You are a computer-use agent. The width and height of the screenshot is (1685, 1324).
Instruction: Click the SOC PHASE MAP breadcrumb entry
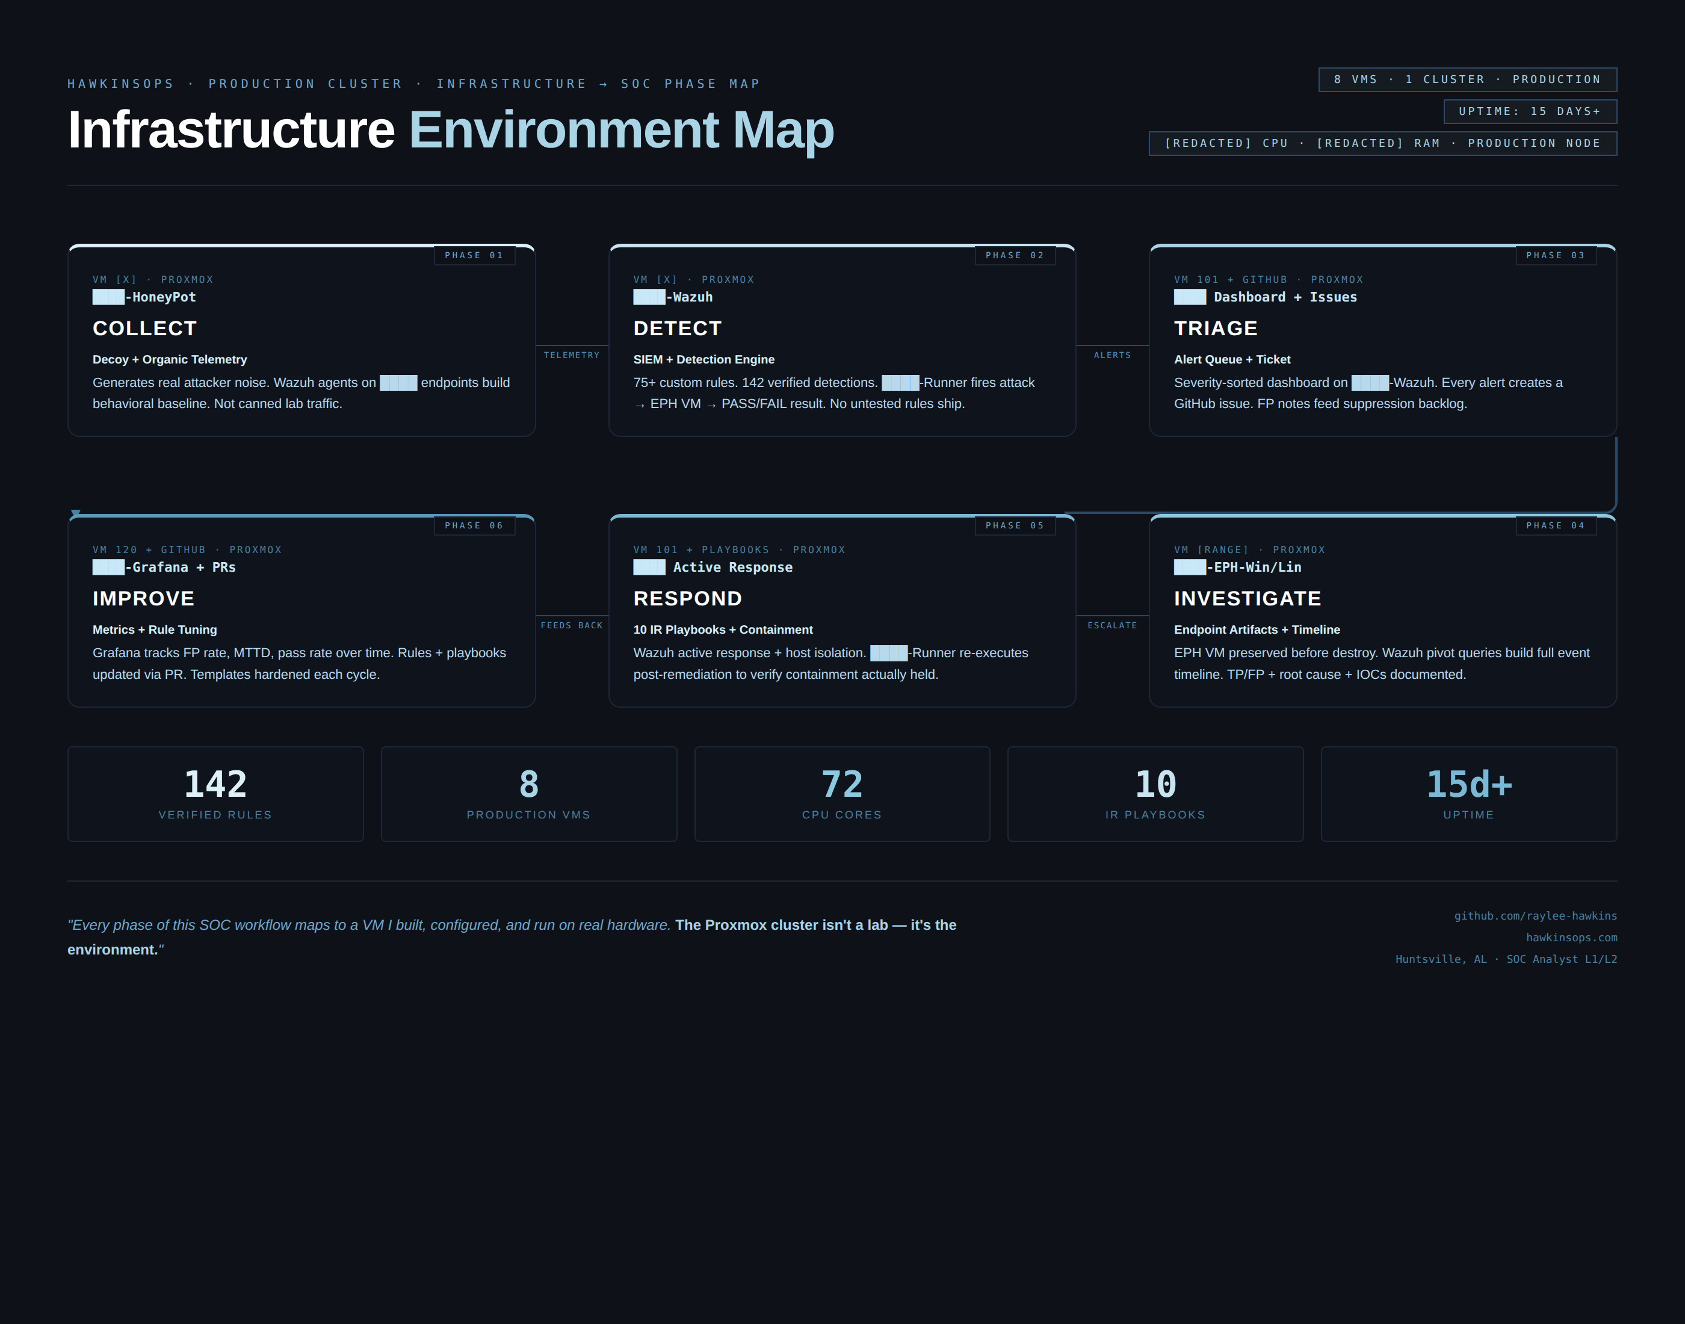coord(688,84)
